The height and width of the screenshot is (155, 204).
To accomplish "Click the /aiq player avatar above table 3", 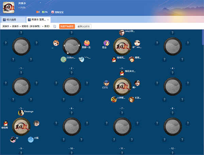I will [122, 33].
